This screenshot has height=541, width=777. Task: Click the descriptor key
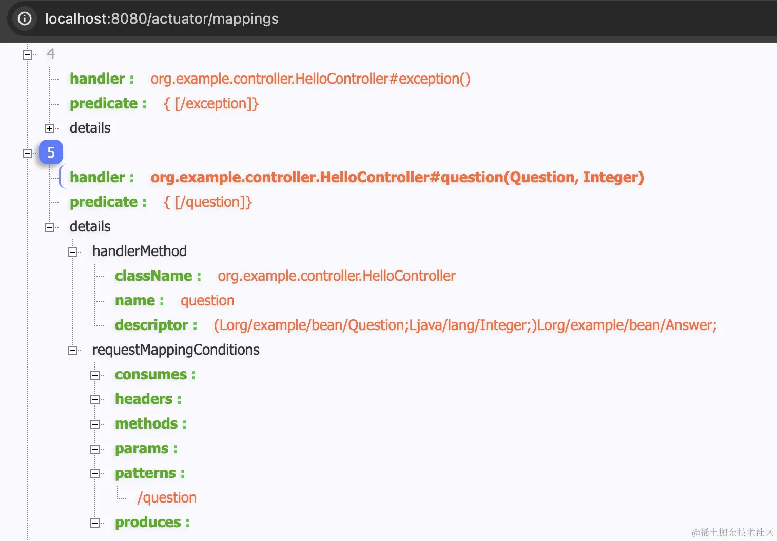(156, 325)
